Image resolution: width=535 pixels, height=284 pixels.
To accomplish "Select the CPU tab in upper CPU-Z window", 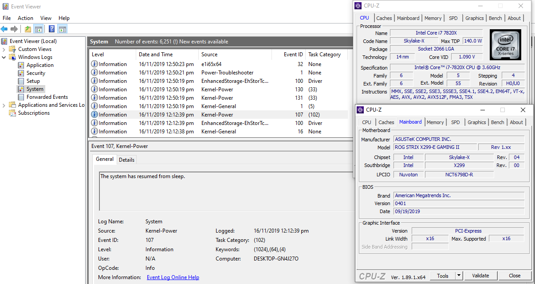I will (x=364, y=18).
